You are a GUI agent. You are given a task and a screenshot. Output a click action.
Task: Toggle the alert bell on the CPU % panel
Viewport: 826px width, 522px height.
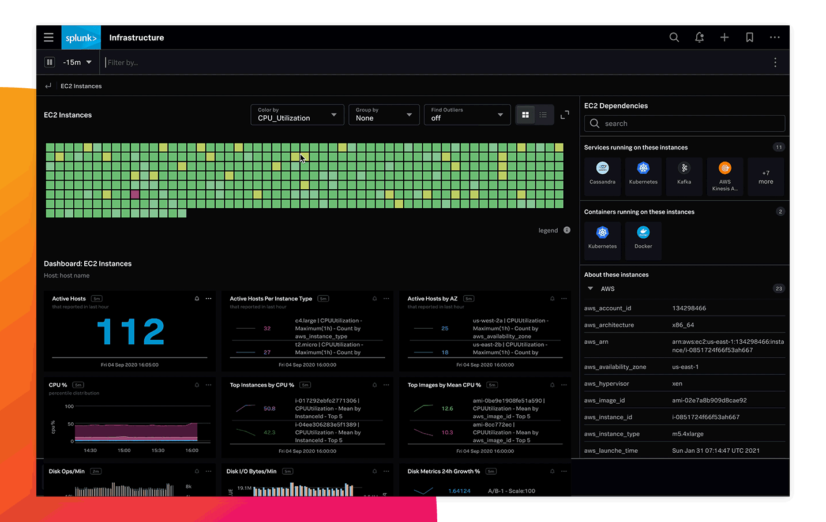[x=196, y=385]
